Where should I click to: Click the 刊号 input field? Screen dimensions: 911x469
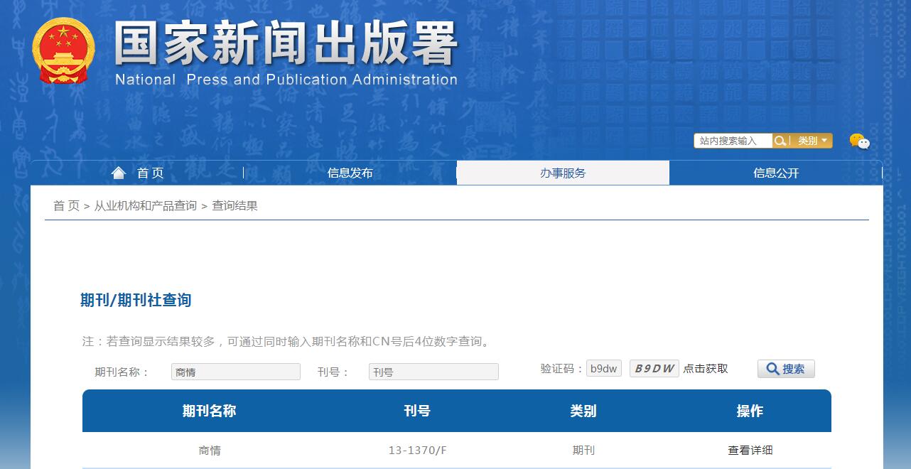coord(433,371)
